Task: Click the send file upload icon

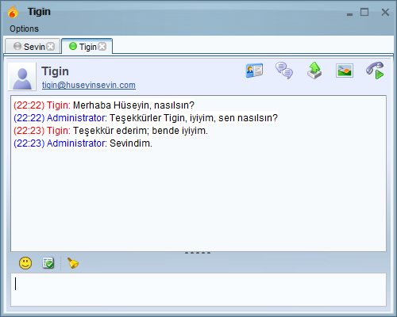Action: click(314, 71)
